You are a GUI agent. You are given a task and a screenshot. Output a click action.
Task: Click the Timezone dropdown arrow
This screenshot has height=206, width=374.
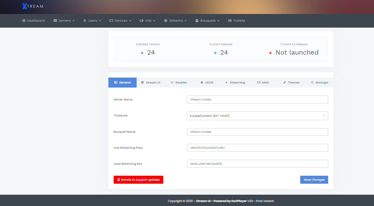point(324,116)
